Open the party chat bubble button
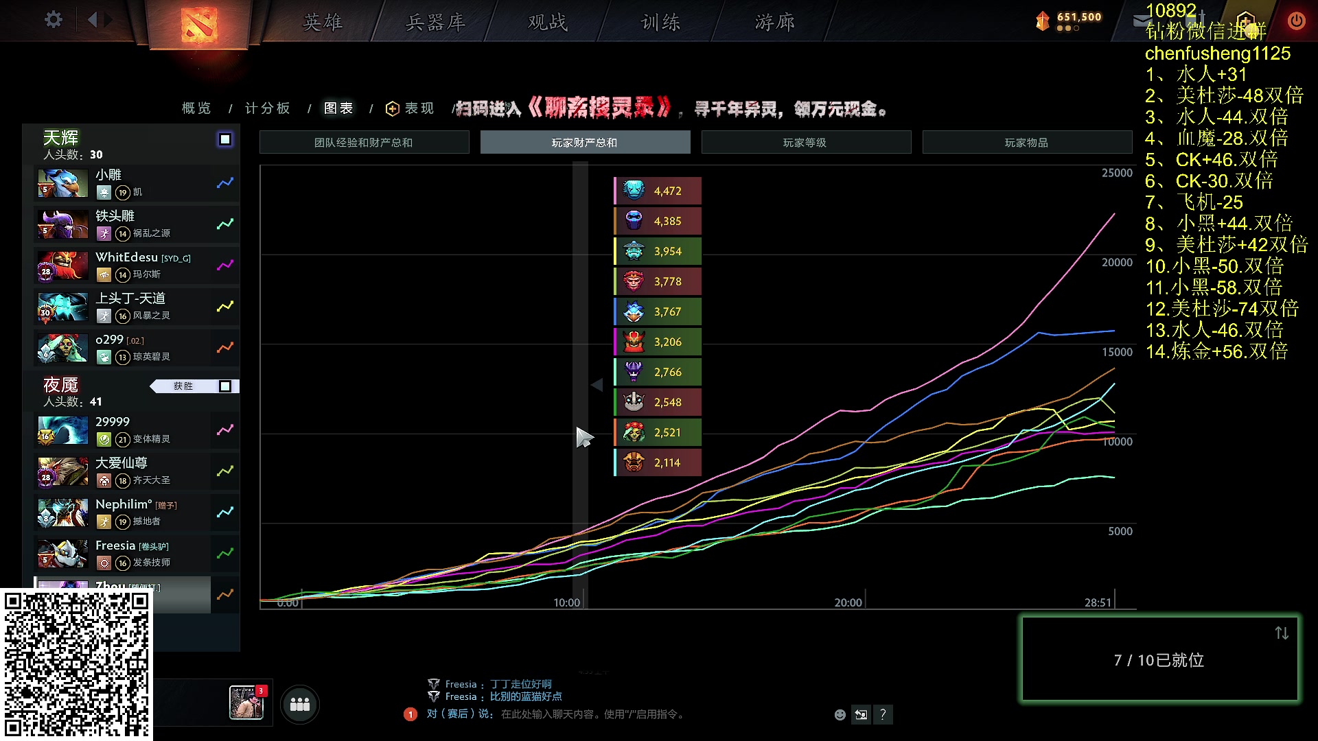Image resolution: width=1318 pixels, height=741 pixels. click(300, 704)
